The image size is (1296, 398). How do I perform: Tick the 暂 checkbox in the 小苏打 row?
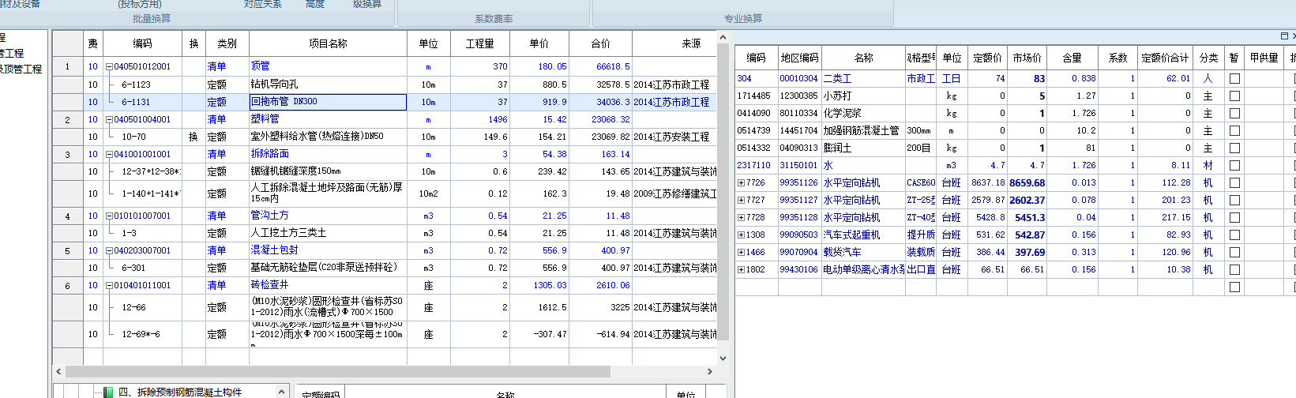point(1234,96)
